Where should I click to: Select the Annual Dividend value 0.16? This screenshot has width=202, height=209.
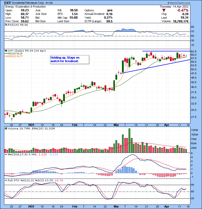110,14
